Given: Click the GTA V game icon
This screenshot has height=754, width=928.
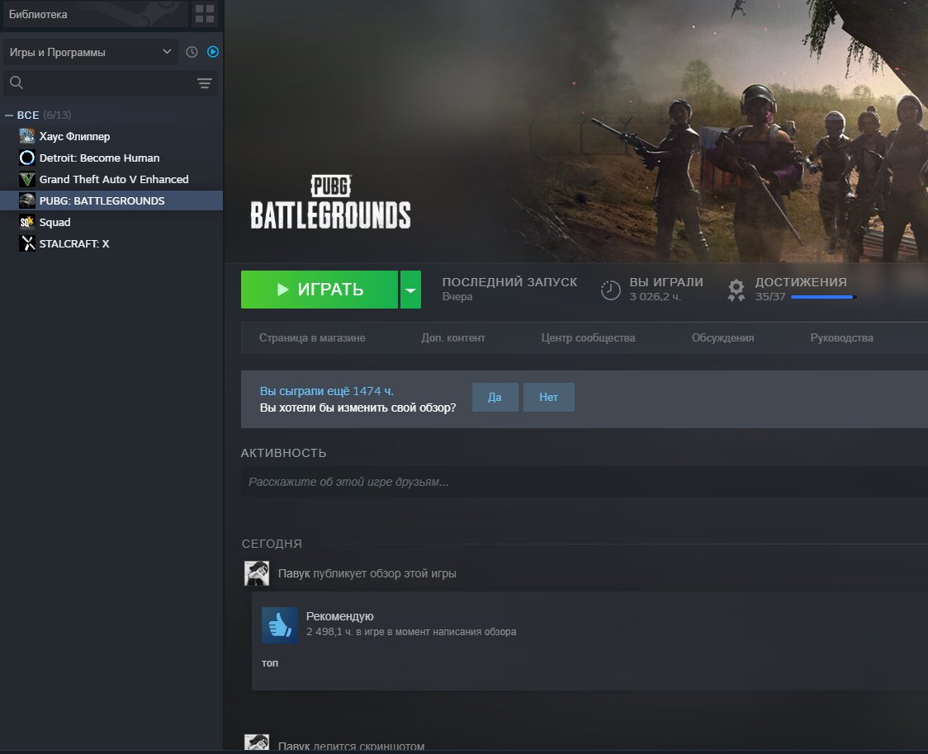Looking at the screenshot, I should point(27,179).
